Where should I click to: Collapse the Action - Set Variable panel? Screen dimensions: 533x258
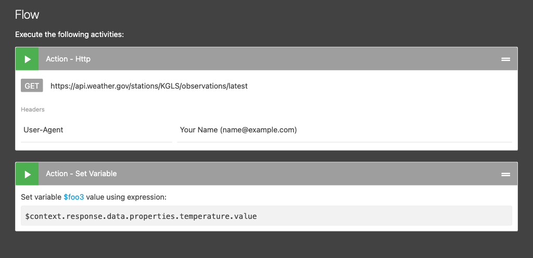(505, 174)
